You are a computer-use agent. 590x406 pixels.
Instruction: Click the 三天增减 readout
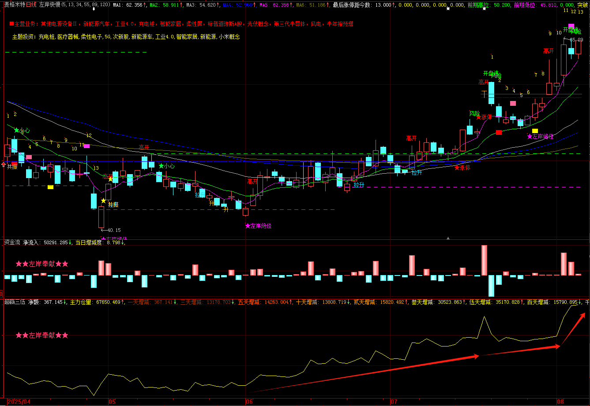207,302
